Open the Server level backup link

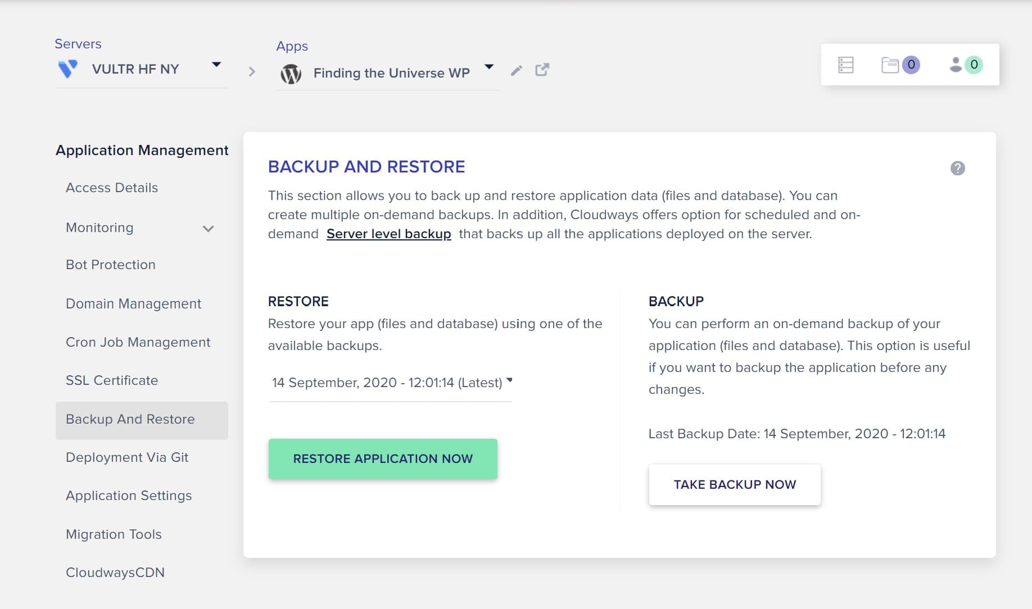pos(388,234)
